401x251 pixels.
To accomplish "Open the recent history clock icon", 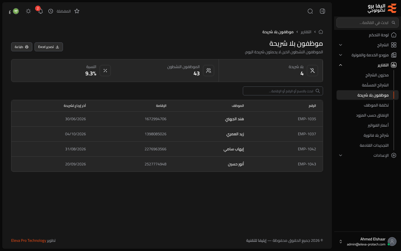I will click(x=51, y=11).
